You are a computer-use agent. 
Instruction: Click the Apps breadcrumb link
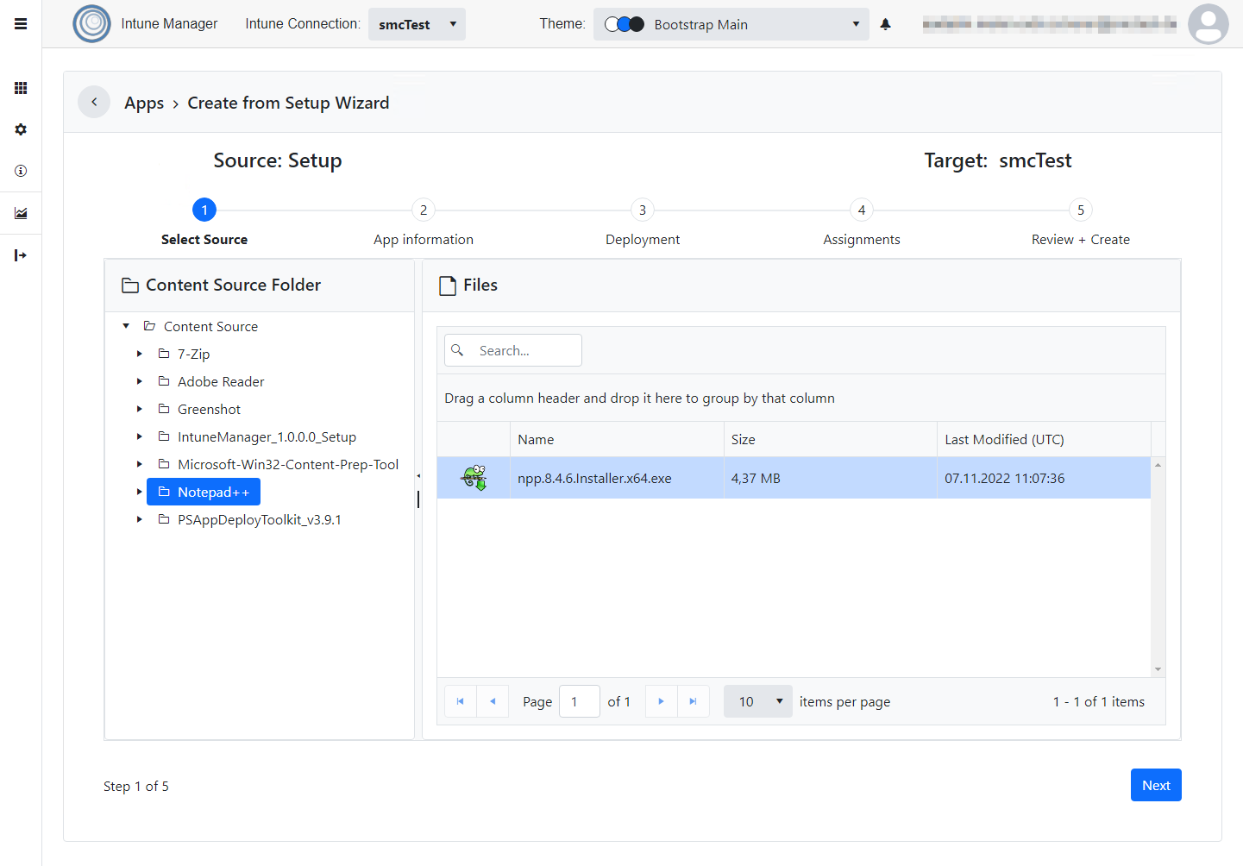point(144,103)
